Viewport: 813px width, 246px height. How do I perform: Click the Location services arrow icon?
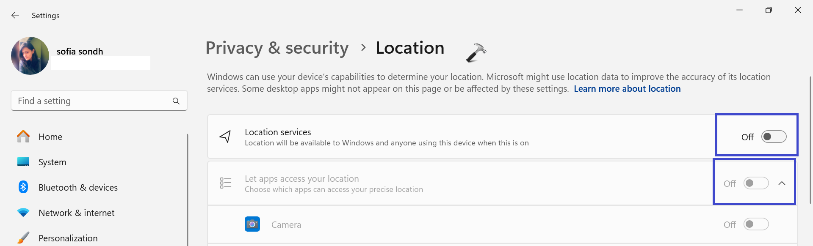coord(225,137)
